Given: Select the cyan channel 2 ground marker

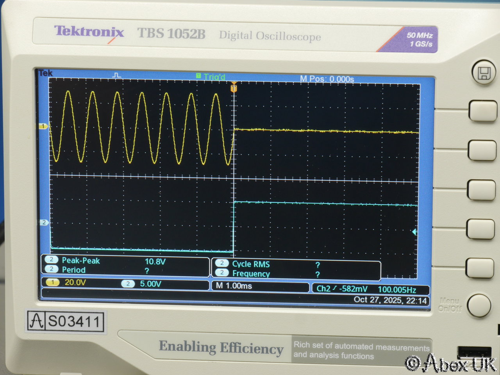Looking at the screenshot, I should [44, 222].
